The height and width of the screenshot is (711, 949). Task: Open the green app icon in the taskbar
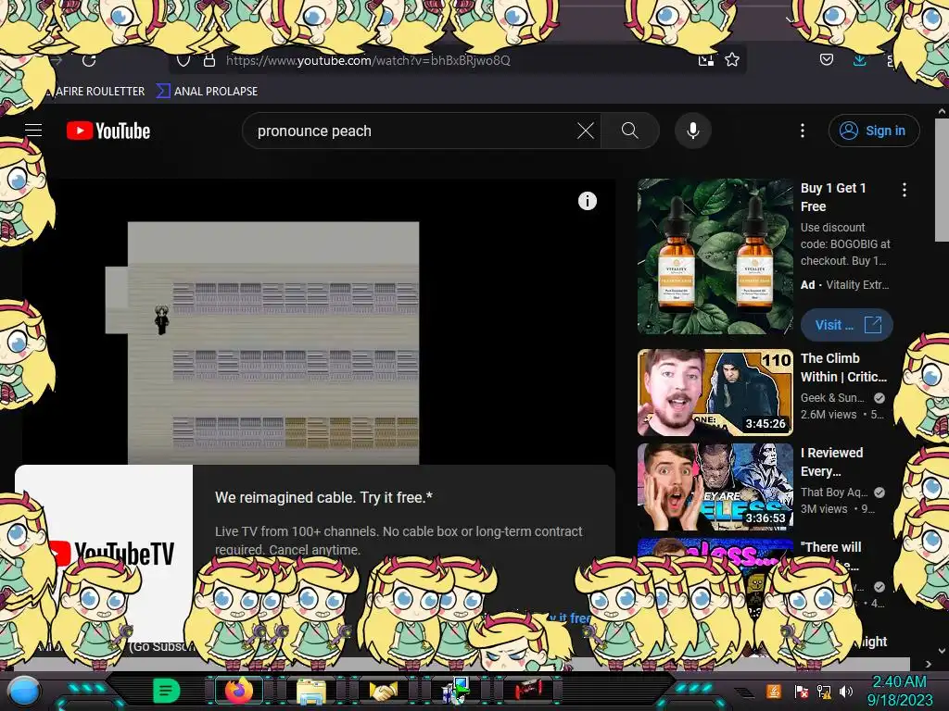tap(167, 691)
